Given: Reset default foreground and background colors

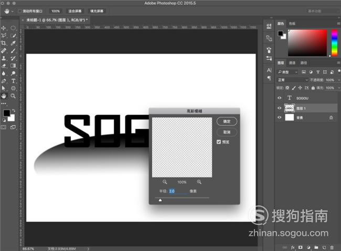Looking at the screenshot, I should tap(4, 120).
